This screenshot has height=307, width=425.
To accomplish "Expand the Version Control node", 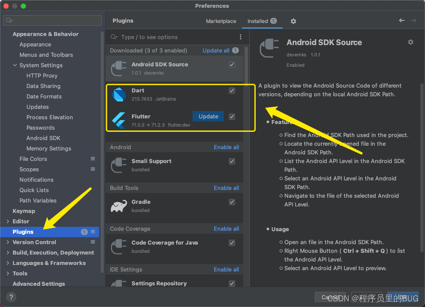I will 8,242.
